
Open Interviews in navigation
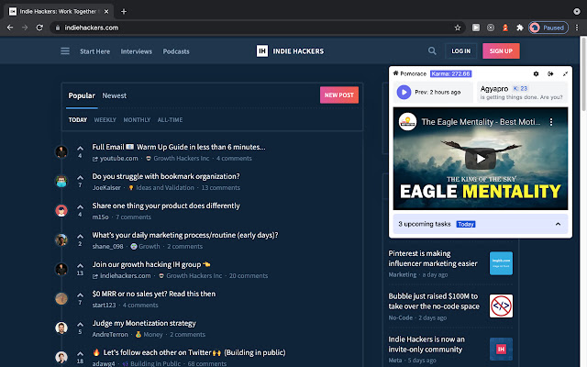[137, 51]
